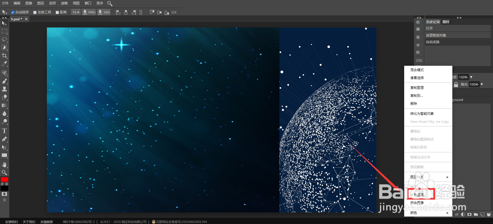Viewport: 493px width, 224px height.
Task: Open the 填充 100% dropdown arrow
Action: (x=482, y=84)
